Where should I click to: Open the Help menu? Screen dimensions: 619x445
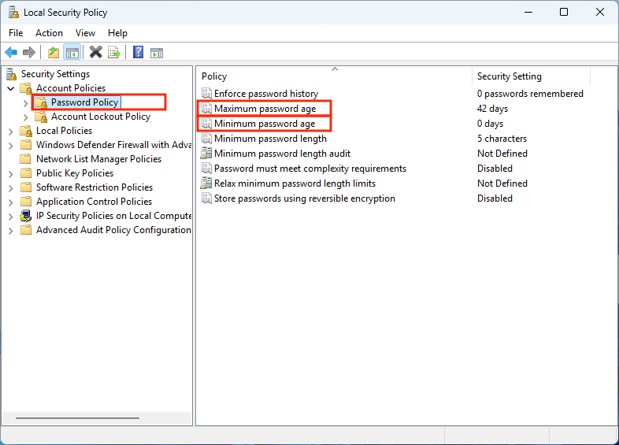tap(117, 33)
